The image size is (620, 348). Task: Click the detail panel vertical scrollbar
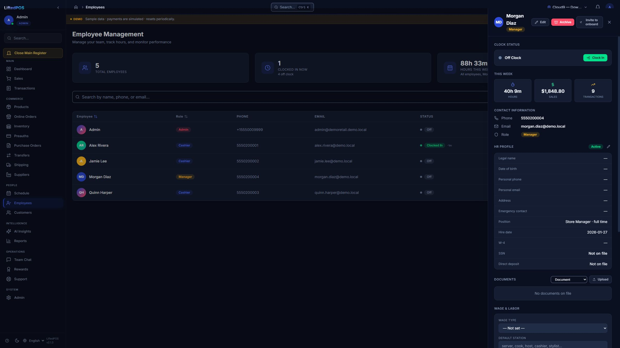tap(618, 134)
